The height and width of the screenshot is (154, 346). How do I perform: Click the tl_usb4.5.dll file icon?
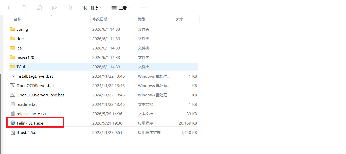[x=13, y=132]
